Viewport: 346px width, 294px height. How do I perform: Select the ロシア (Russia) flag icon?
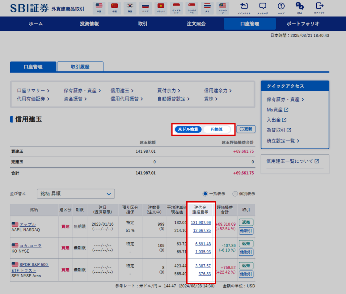pos(146,8)
